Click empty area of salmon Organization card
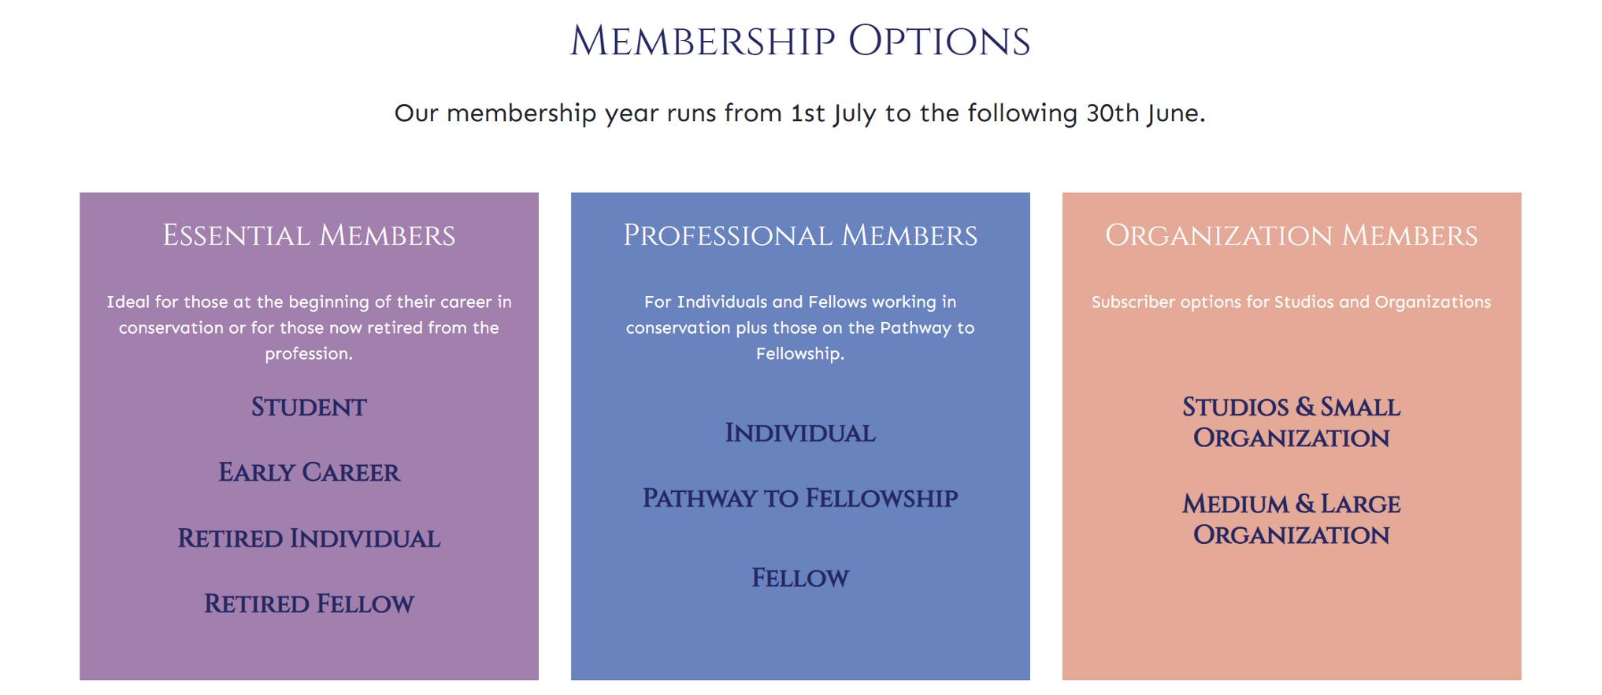The image size is (1602, 695). click(1291, 622)
